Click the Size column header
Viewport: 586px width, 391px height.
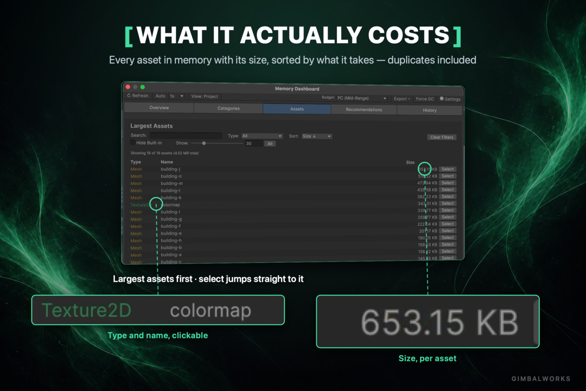click(410, 162)
